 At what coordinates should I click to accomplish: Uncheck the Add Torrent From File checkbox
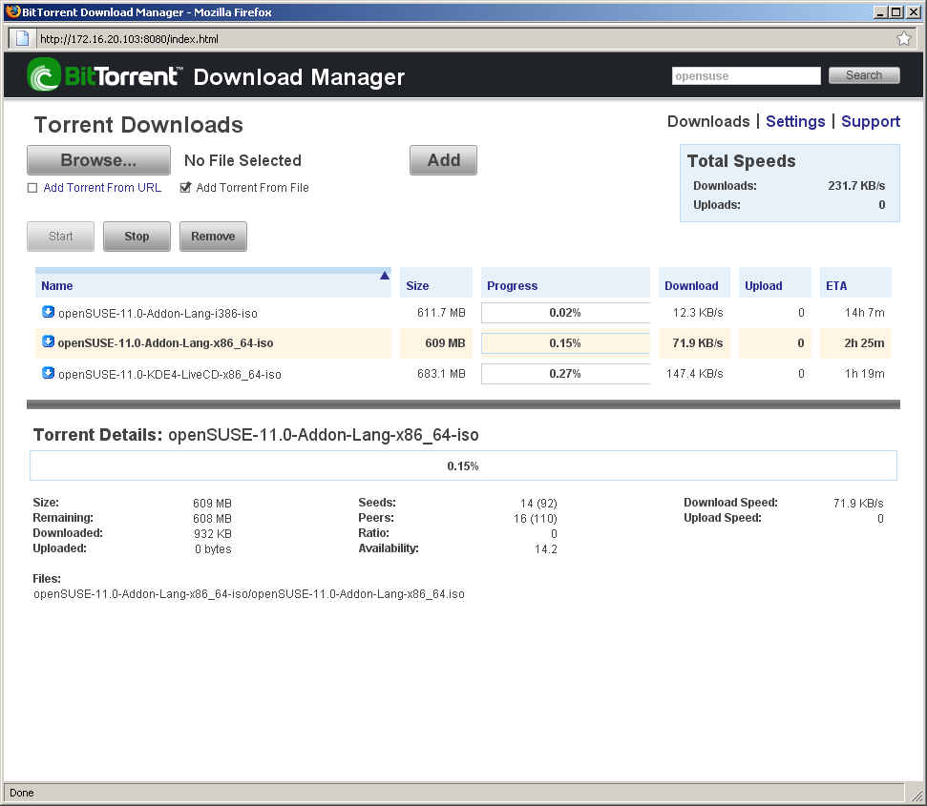[185, 187]
